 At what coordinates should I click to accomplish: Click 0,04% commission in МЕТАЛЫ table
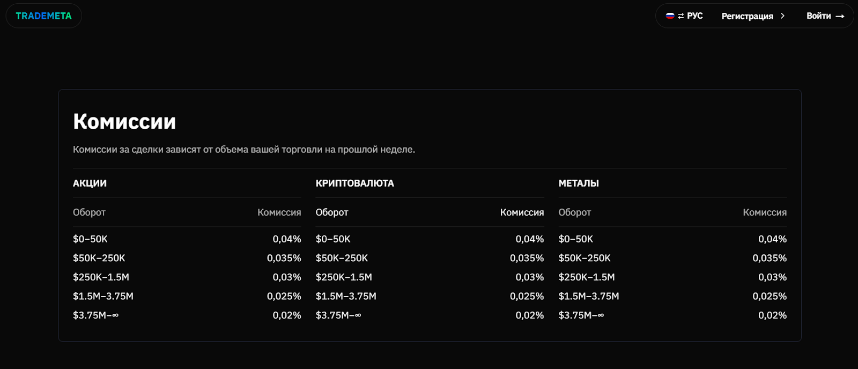point(773,239)
